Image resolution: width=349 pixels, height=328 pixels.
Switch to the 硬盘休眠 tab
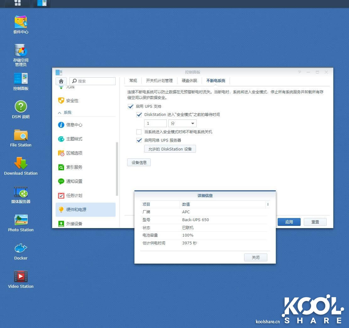(x=189, y=81)
